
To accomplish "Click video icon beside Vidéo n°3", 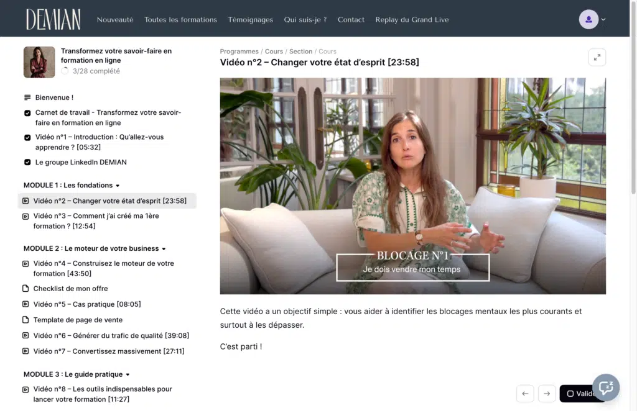I will [x=26, y=217].
